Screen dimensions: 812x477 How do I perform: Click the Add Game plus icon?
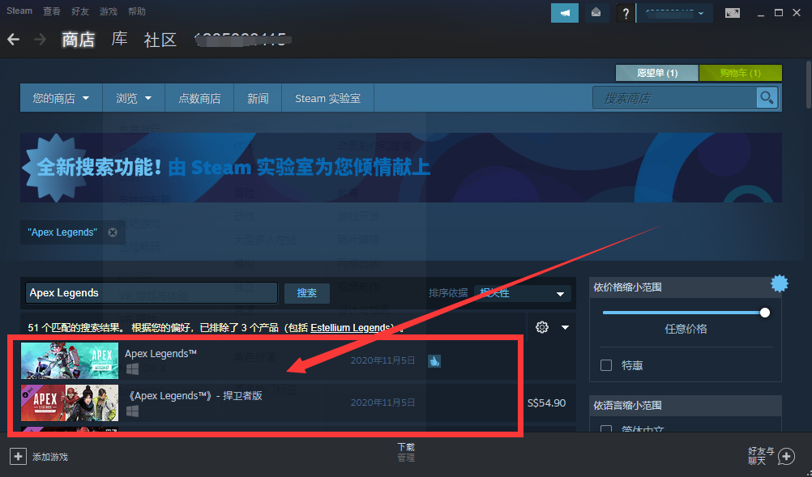(18, 456)
